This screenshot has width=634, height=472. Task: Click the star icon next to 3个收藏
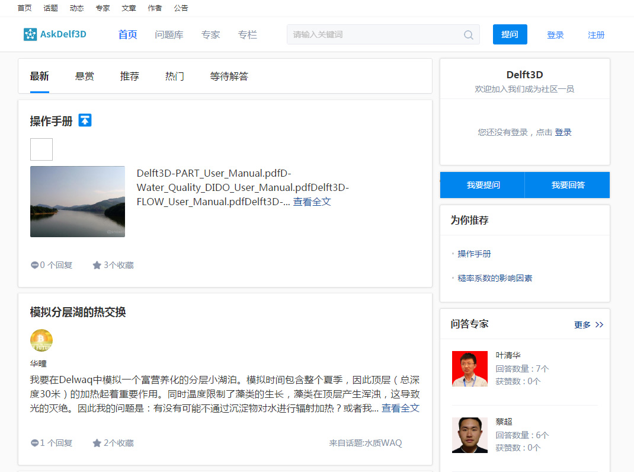click(x=97, y=265)
